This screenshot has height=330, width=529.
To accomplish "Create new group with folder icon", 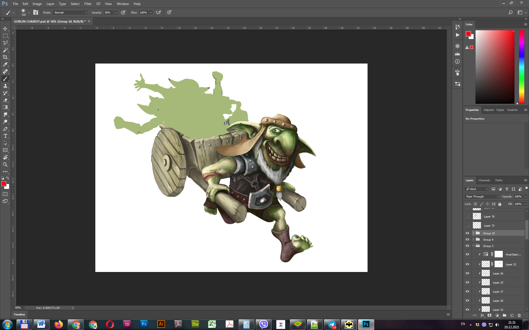I will tap(504, 315).
